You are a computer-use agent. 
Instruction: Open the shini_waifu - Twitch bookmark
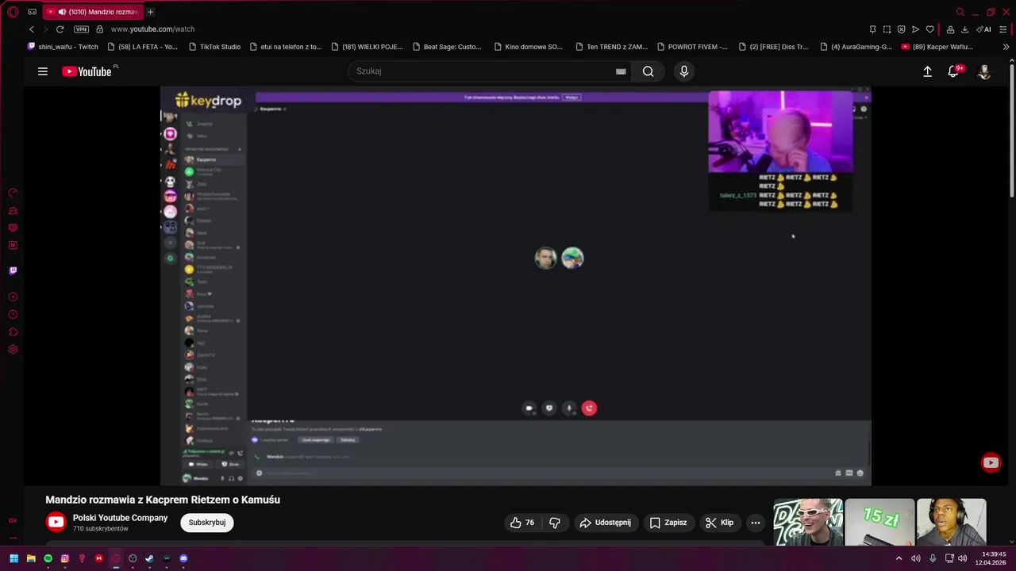coord(63,47)
